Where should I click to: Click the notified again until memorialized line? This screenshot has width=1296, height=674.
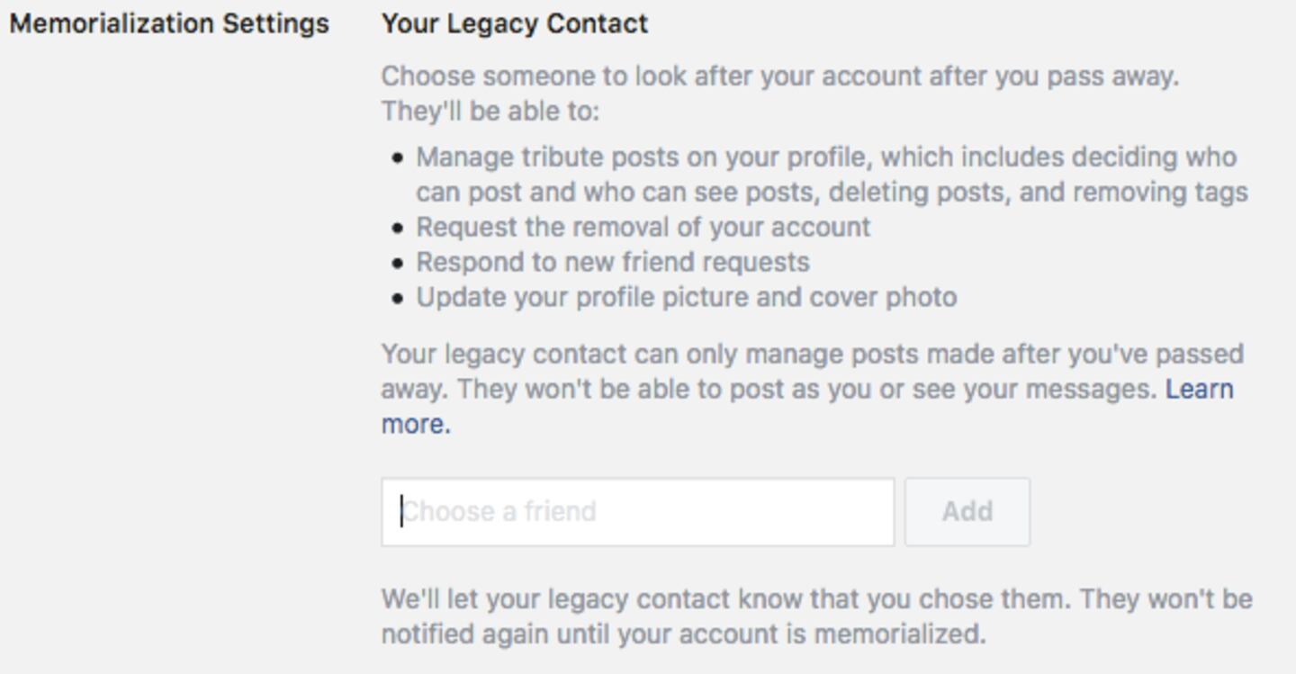tap(683, 634)
